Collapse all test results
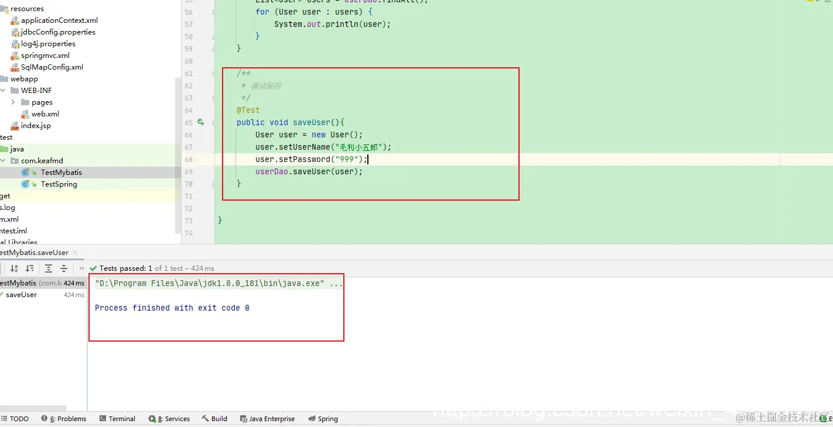Screen dimensions: 833x427 coord(64,268)
